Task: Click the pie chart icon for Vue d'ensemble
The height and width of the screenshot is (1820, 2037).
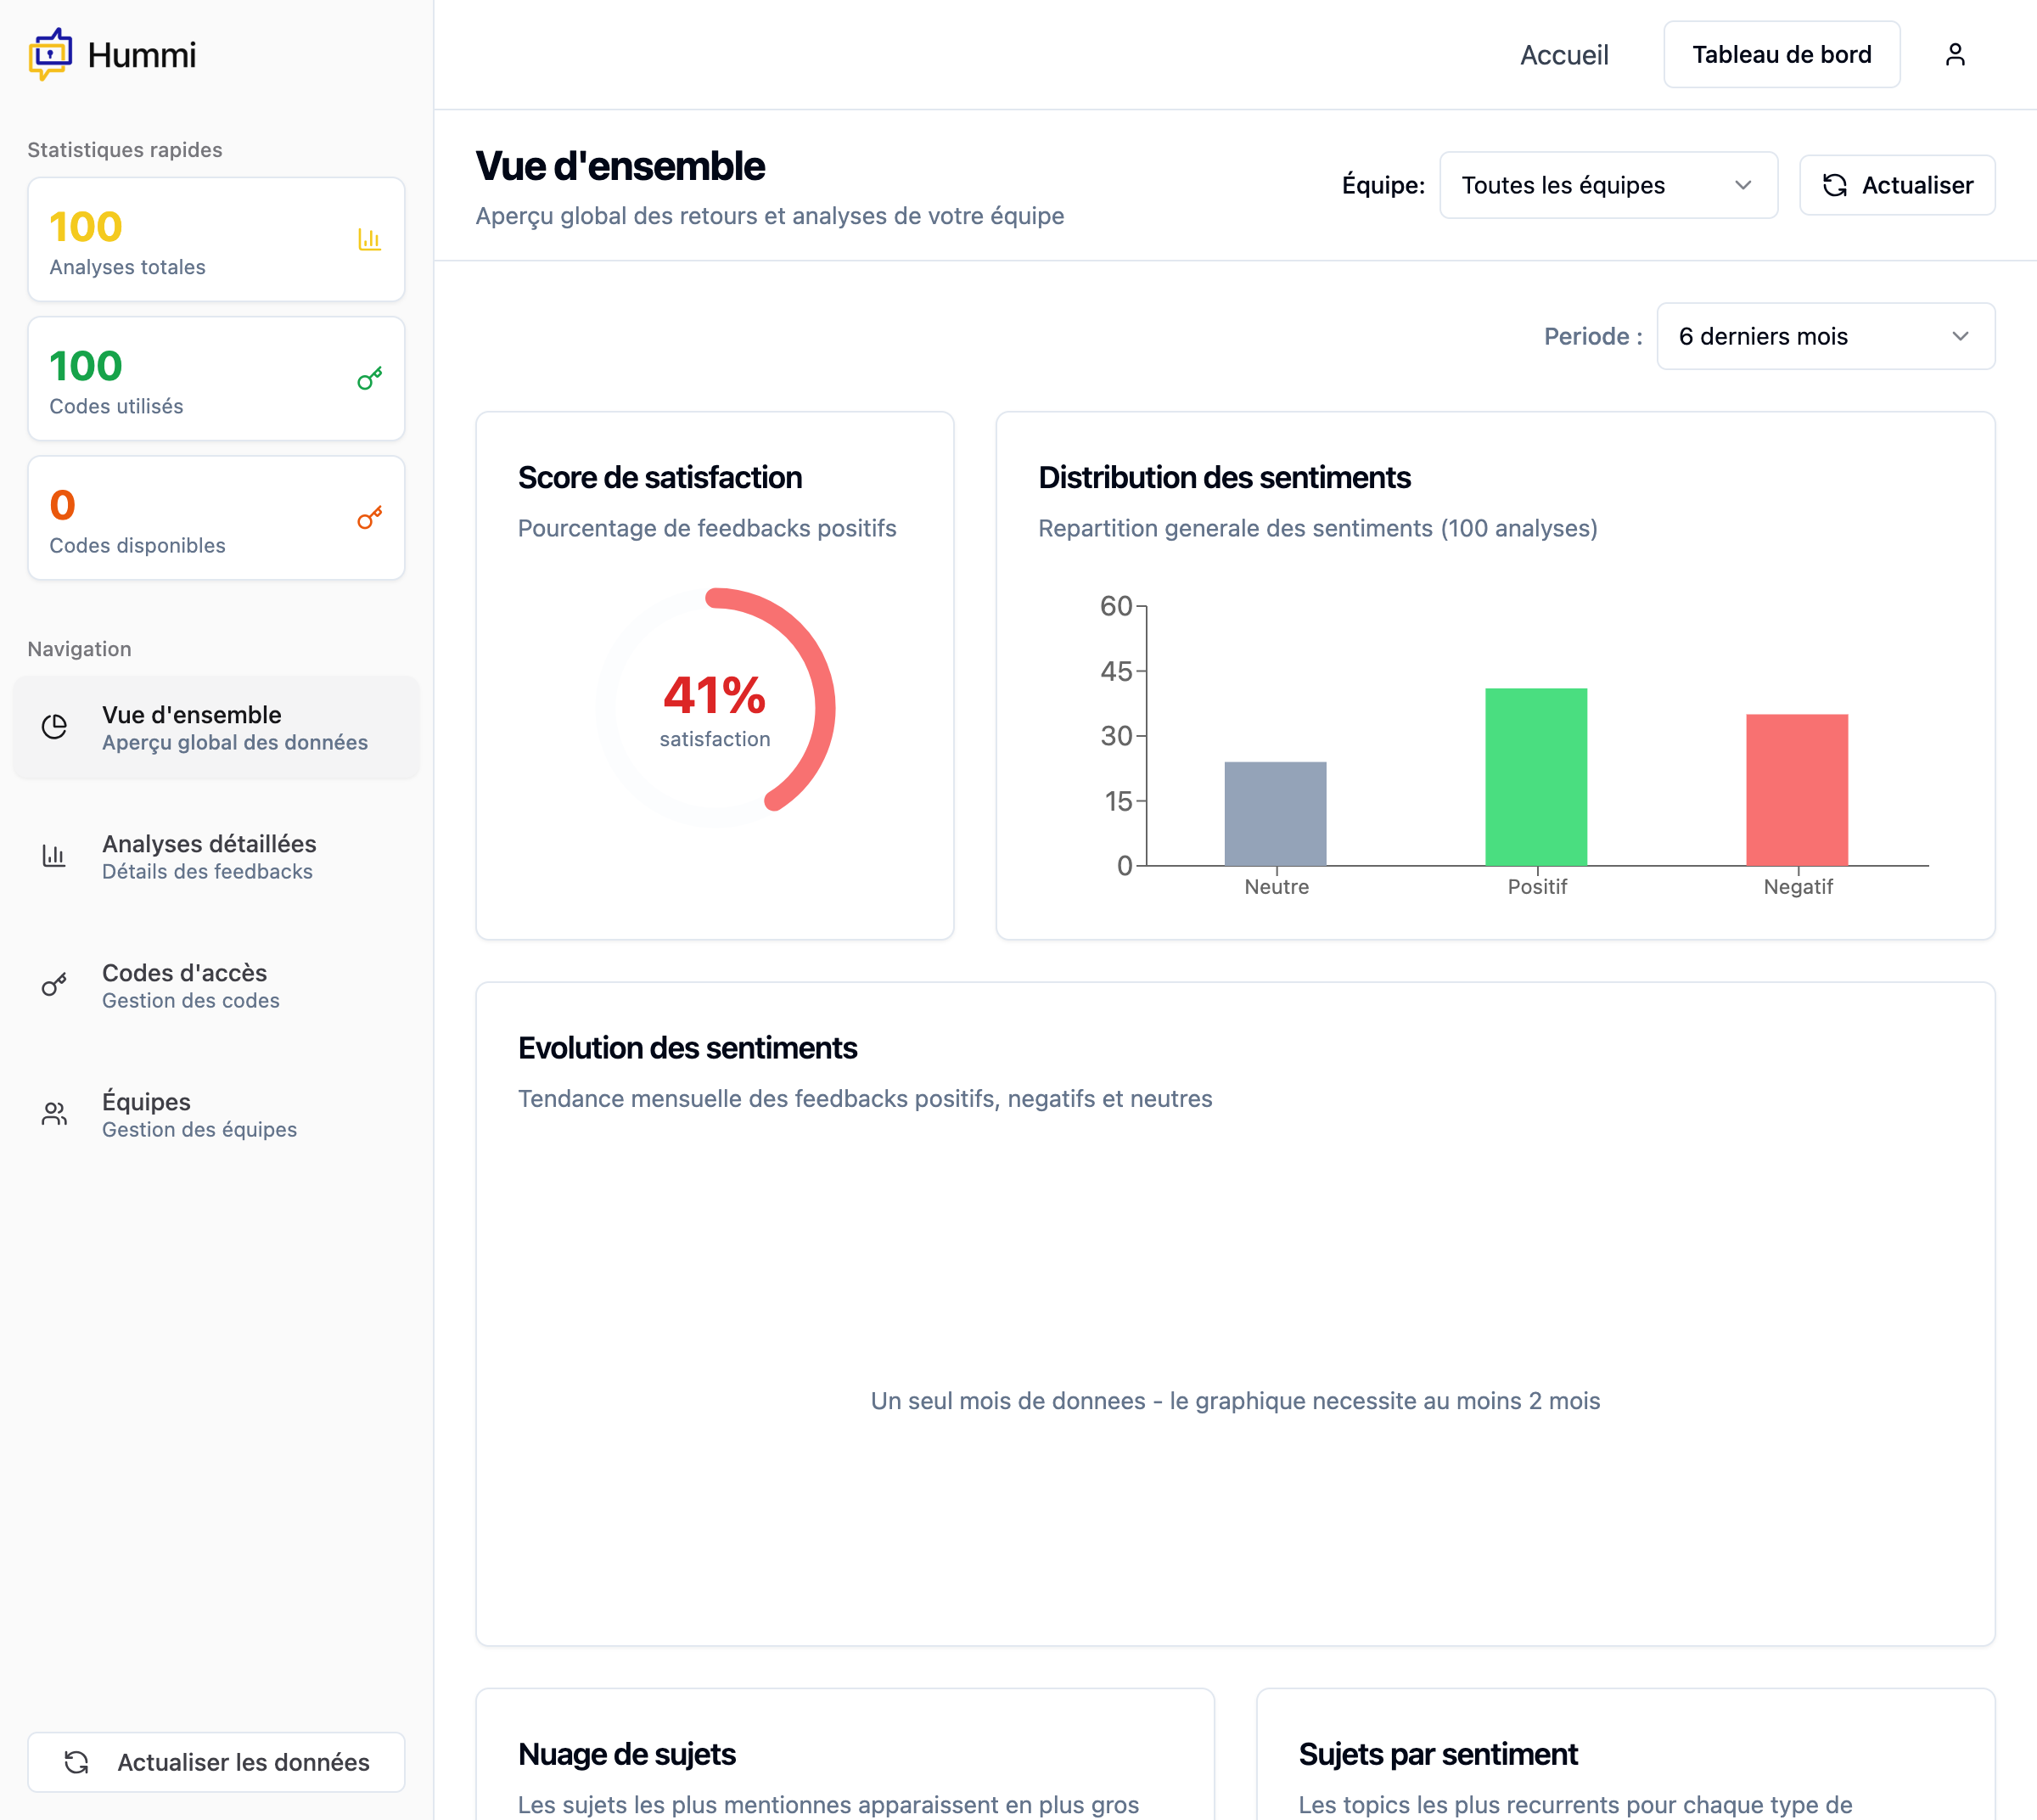Action: (x=55, y=727)
